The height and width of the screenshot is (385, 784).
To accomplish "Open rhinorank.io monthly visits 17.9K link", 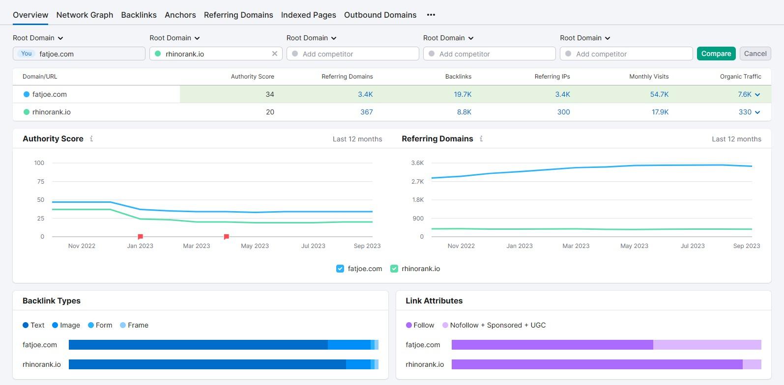I will [660, 112].
